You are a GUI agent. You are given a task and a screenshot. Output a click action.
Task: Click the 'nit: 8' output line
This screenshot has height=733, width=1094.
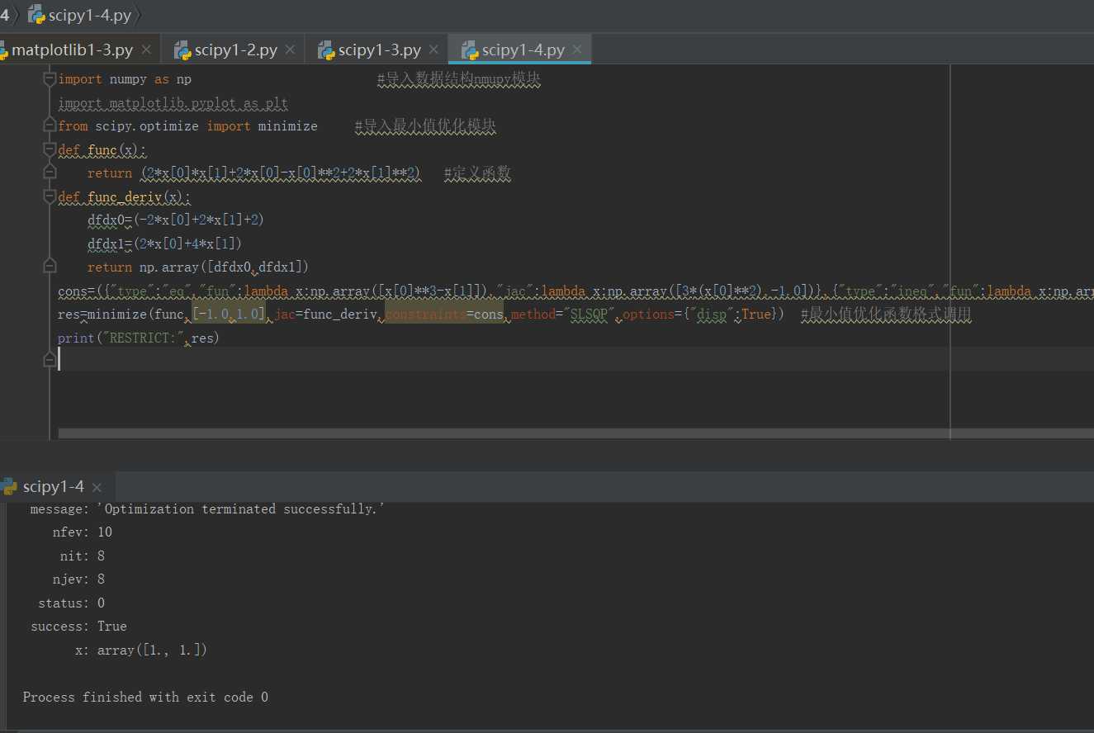point(82,556)
